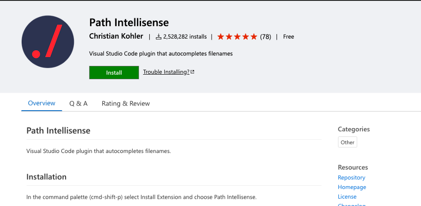The image size is (421, 206).
Task: Click the external-link icon after Trouble Installing?
Action: (192, 72)
